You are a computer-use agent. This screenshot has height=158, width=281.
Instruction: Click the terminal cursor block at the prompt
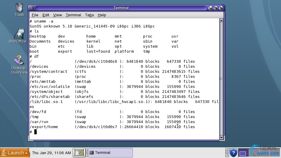[35, 132]
